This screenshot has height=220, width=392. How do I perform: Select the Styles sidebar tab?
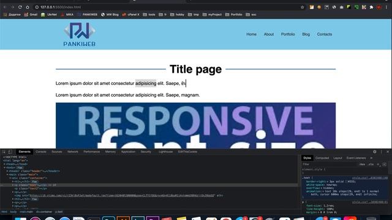[x=307, y=158]
